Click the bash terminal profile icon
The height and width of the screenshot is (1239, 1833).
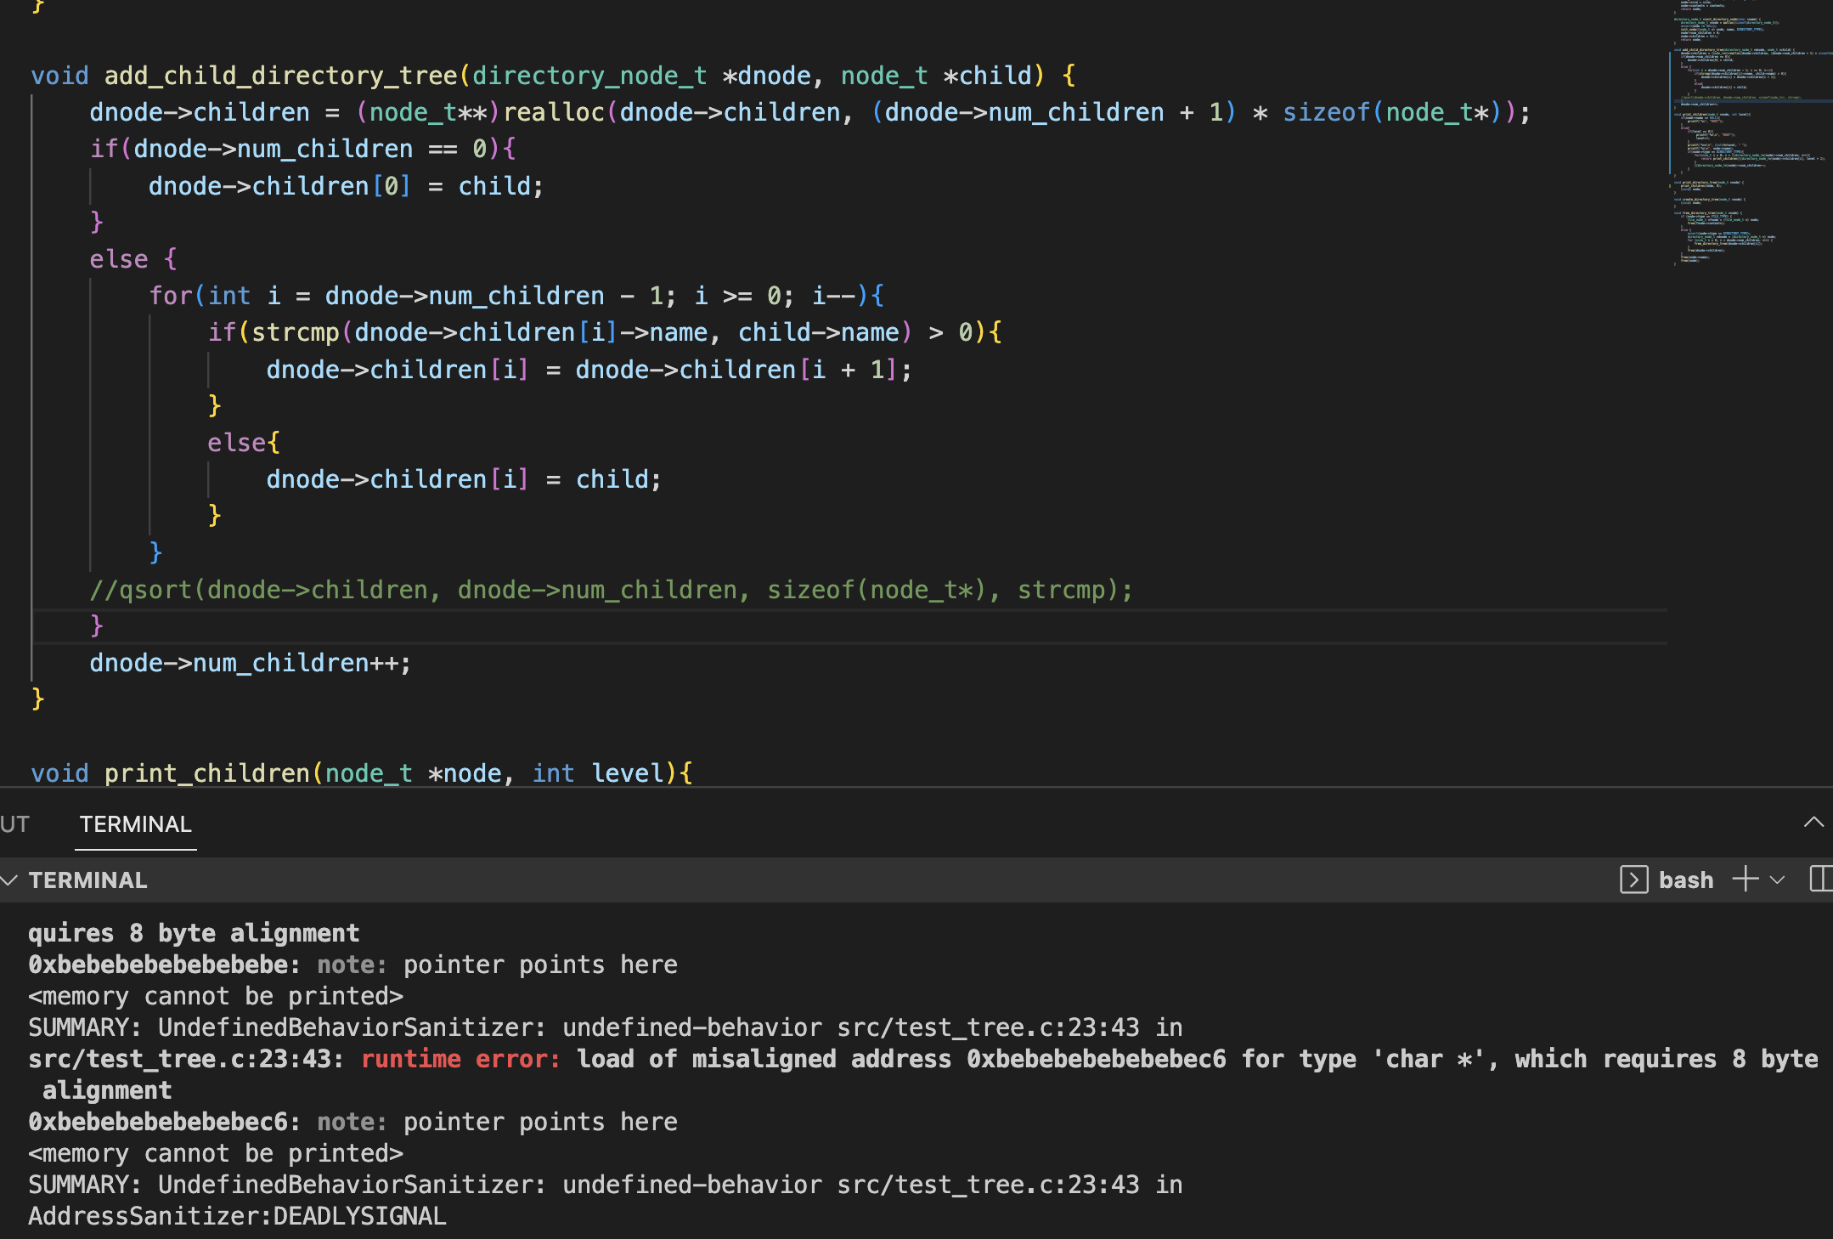pos(1633,880)
